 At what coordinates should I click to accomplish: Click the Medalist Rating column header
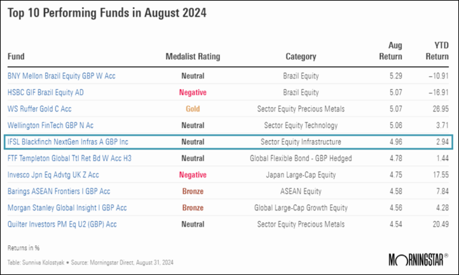tap(192, 56)
